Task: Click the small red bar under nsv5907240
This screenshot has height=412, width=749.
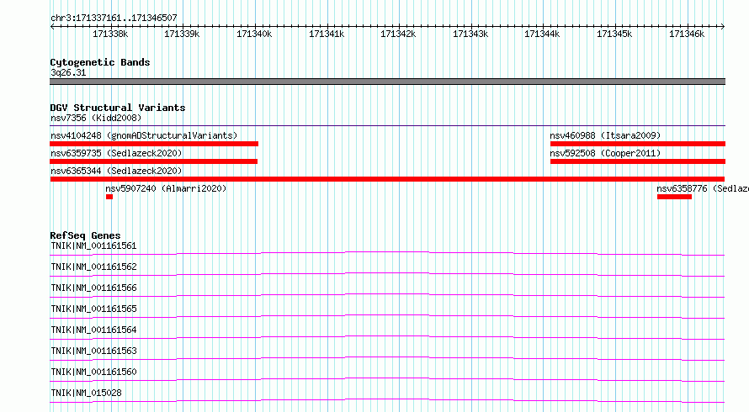Action: 109,197
